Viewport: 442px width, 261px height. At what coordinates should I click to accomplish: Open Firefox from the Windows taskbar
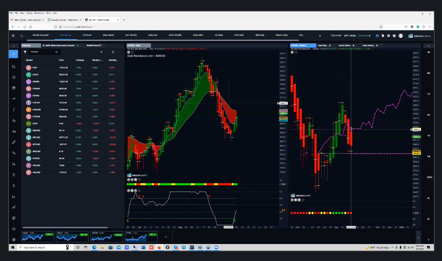[159, 247]
